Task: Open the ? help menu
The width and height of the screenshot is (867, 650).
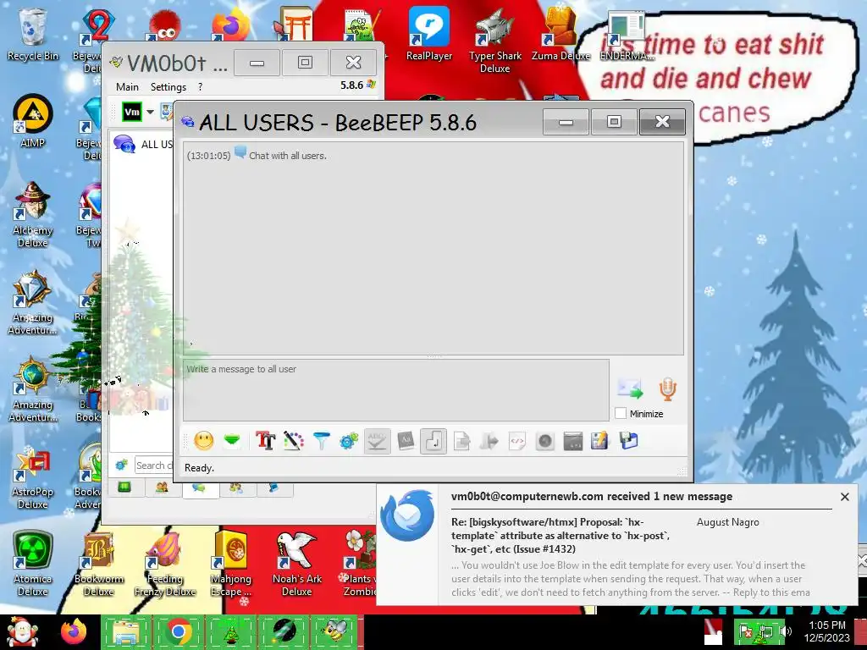Action: tap(200, 87)
